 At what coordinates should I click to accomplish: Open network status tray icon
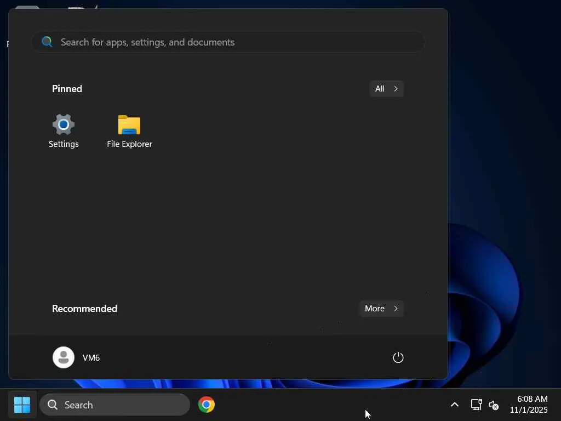476,405
